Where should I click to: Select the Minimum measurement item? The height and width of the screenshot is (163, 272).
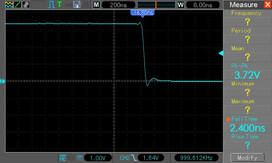pos(242,84)
